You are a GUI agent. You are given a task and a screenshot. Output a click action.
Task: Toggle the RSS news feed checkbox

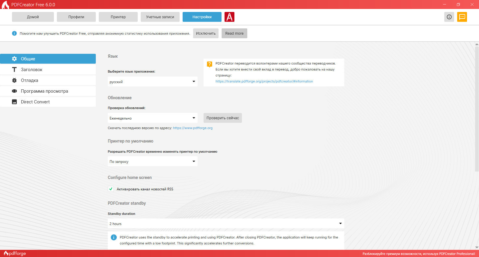[111, 189]
